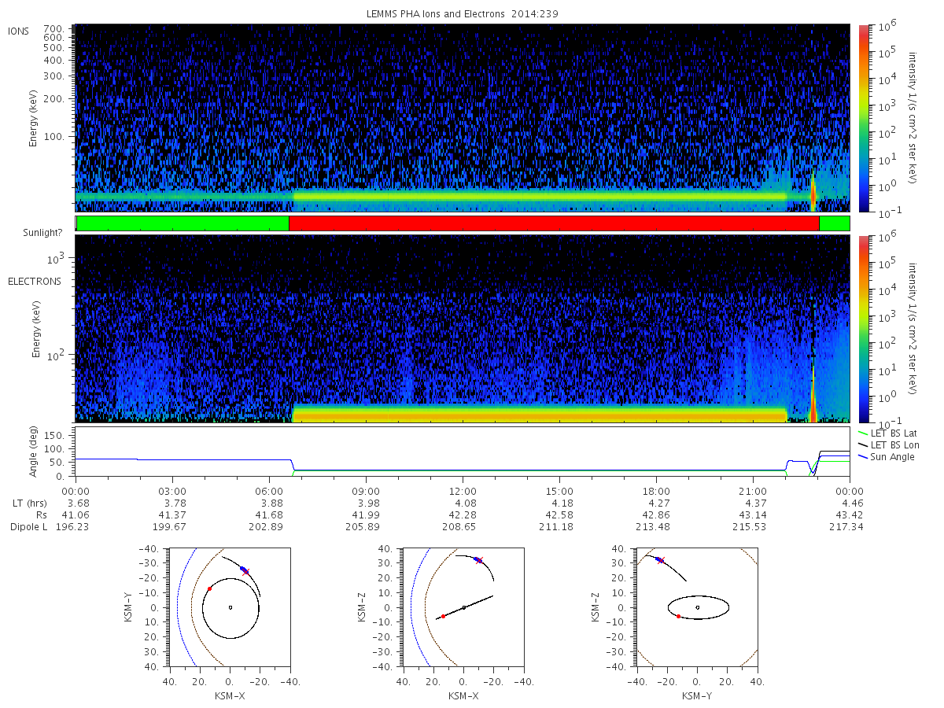Click the KSM-X versus KSM-Z orbit plot

pos(463,607)
